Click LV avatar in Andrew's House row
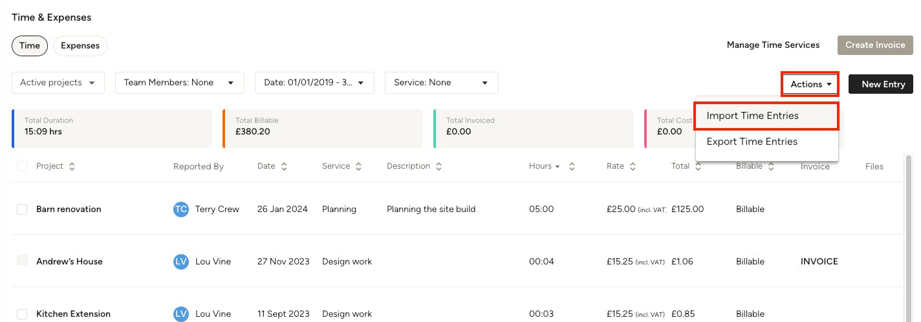 [181, 261]
